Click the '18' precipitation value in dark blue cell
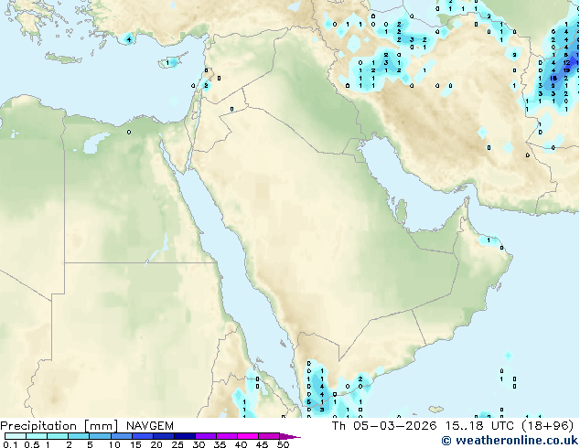Image resolution: width=580 pixels, height=448 pixels. click(553, 78)
